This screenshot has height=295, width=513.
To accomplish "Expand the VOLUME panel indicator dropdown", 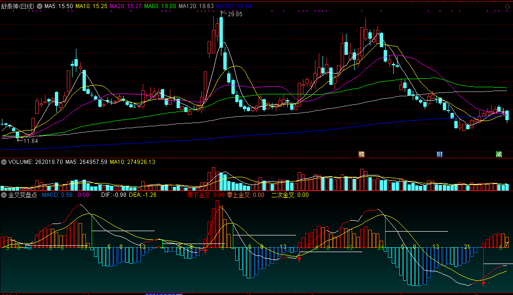I will [4, 162].
